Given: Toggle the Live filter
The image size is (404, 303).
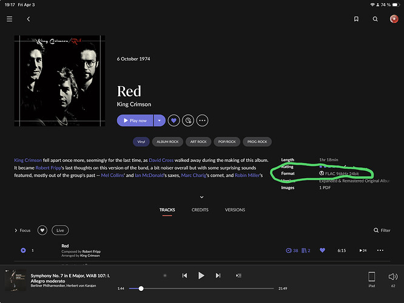Looking at the screenshot, I should [x=60, y=230].
